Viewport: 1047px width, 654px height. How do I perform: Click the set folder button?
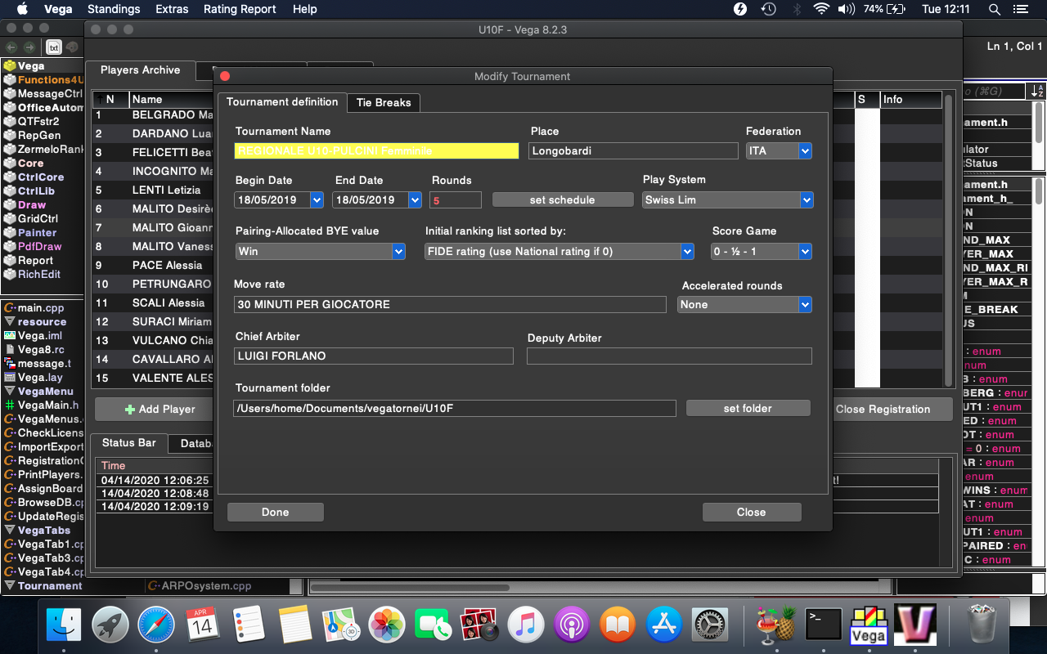[x=748, y=409]
